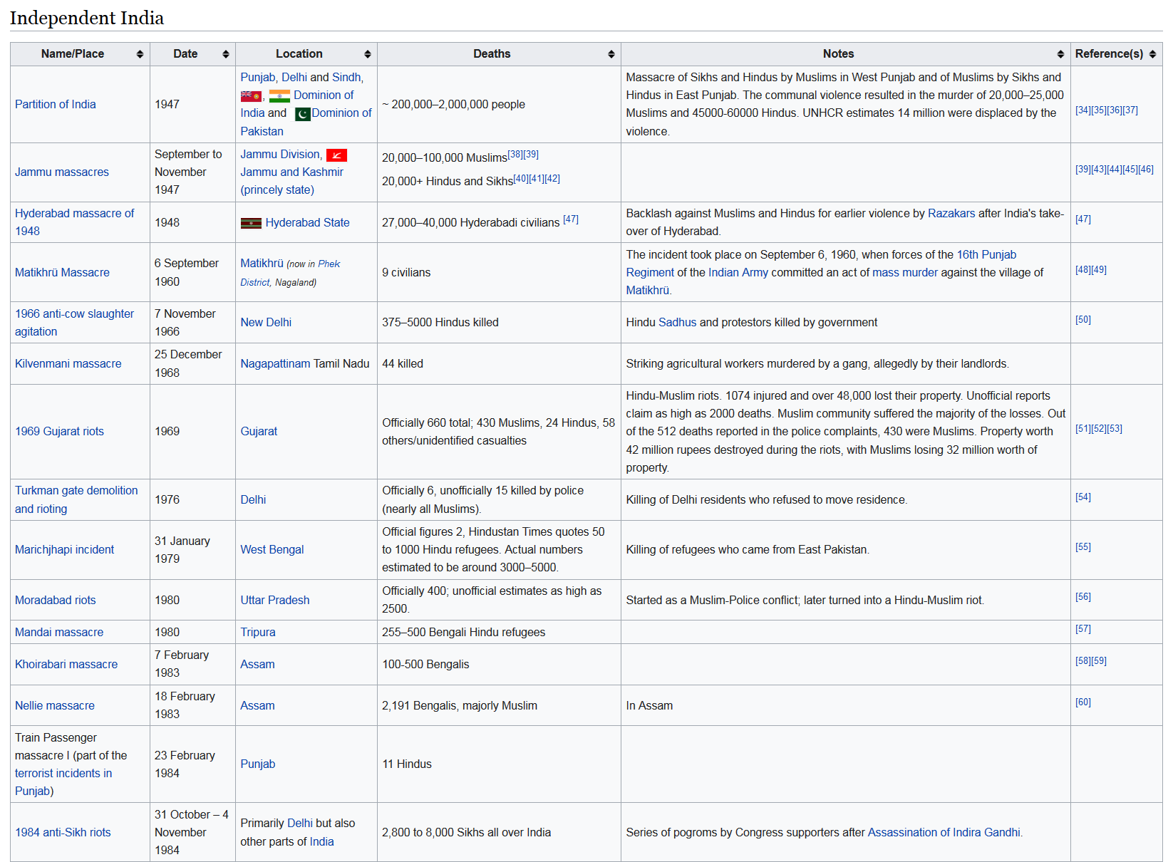1173x862 pixels.
Task: Open the Gujarat location link
Action: coord(259,431)
